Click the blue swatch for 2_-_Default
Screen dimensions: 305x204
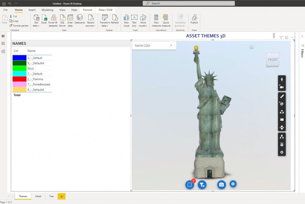[x=19, y=58]
